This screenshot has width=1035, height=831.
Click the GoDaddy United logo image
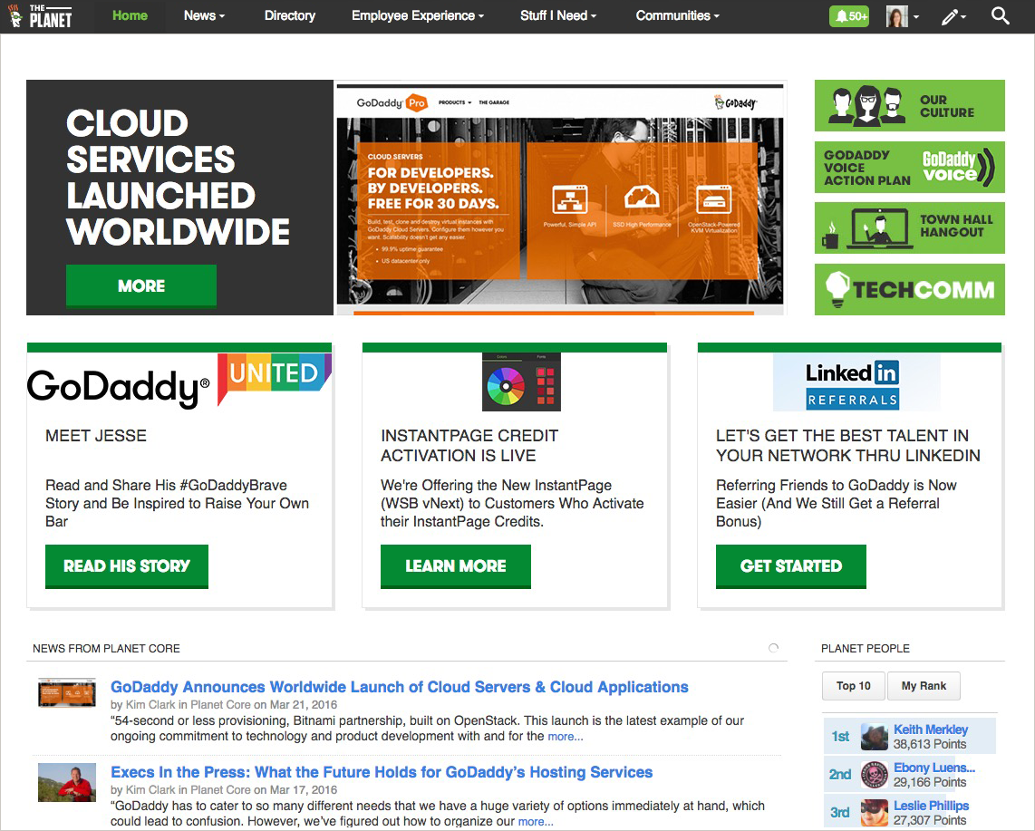click(x=179, y=382)
